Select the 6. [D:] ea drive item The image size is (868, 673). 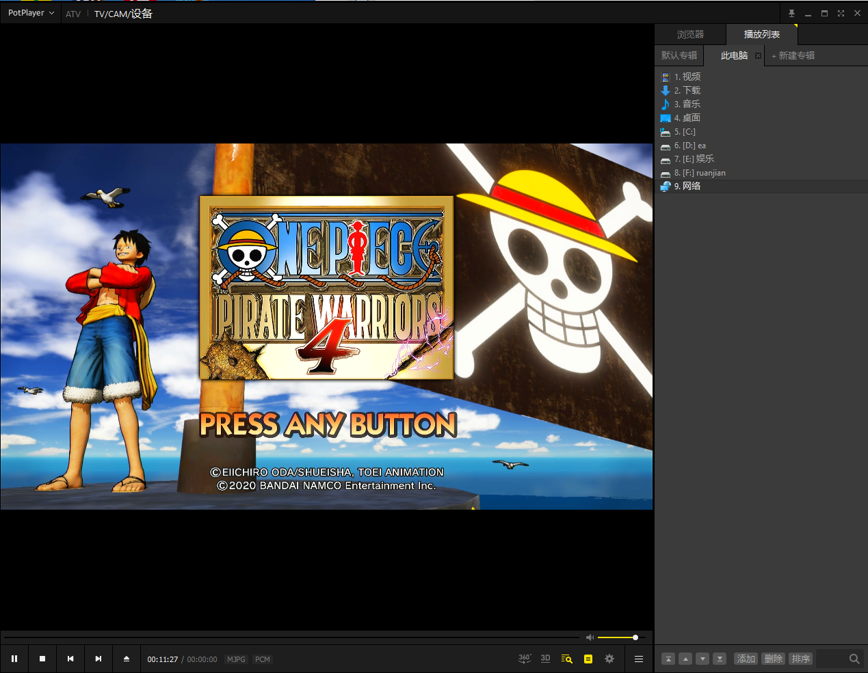761,145
